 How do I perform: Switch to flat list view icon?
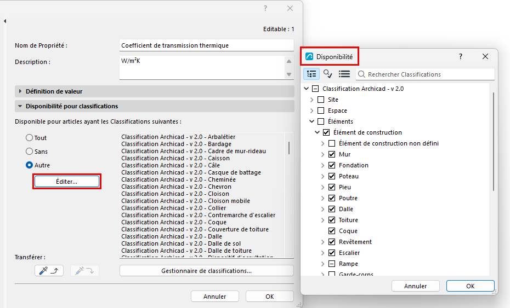(x=344, y=74)
